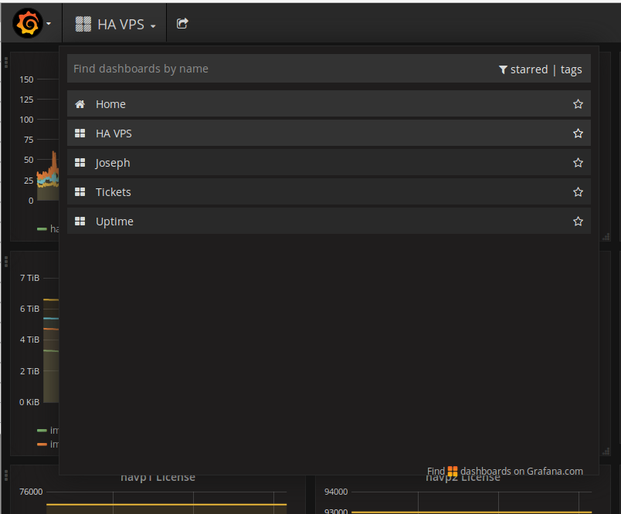Open the Grafana main menu dropdown arrow
621x514 pixels.
[49, 24]
